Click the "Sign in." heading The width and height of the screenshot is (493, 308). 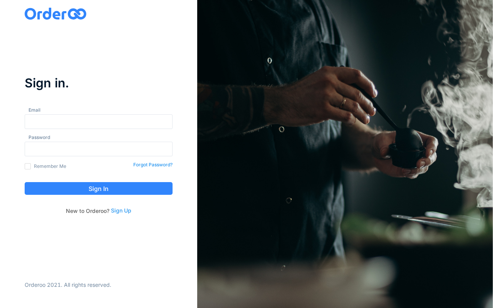[x=47, y=83]
